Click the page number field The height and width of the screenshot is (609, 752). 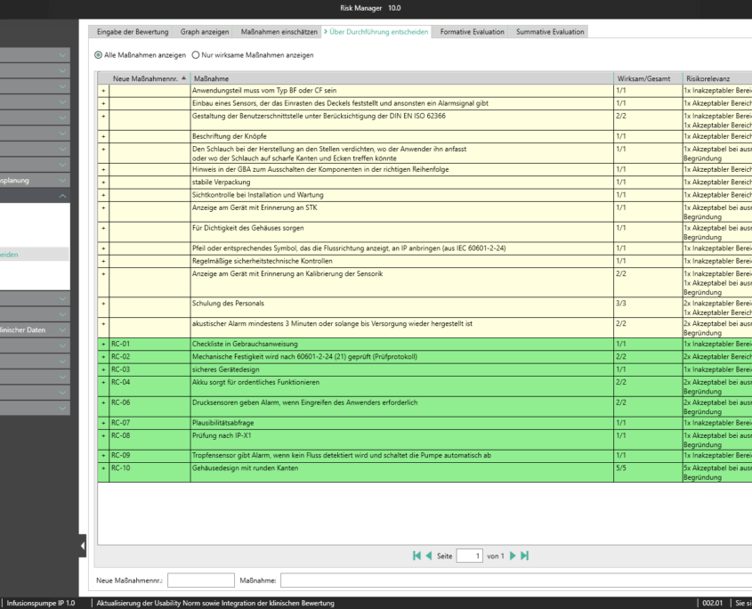(x=469, y=556)
